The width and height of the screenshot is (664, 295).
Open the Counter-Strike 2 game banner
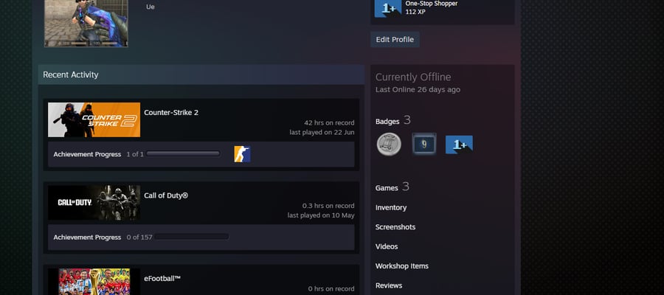coord(94,119)
